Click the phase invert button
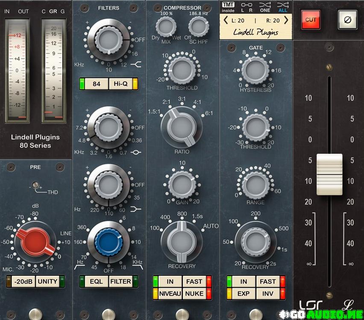Image resolution: width=364 pixels, height=320 pixels. [x=347, y=20]
